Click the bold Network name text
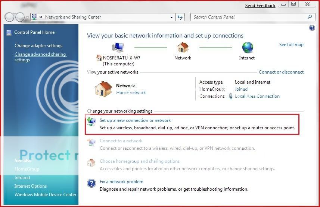This screenshot has width=320, height=207. point(125,86)
